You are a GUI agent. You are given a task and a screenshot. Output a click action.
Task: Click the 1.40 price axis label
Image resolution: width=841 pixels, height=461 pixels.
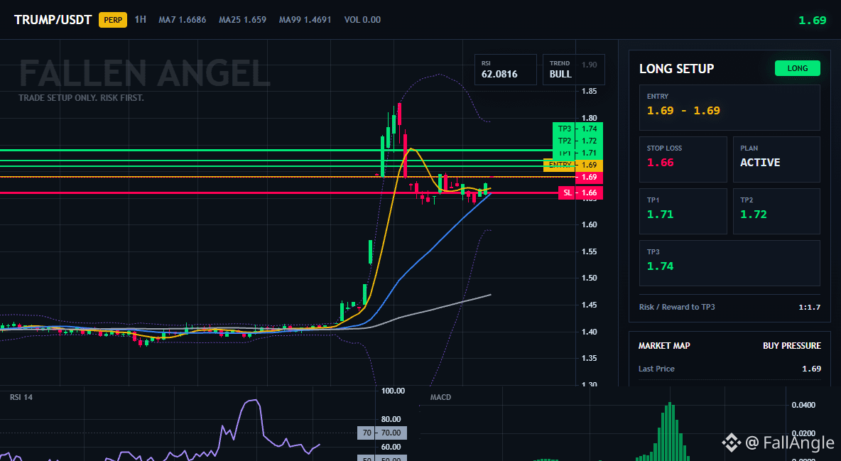(589, 332)
